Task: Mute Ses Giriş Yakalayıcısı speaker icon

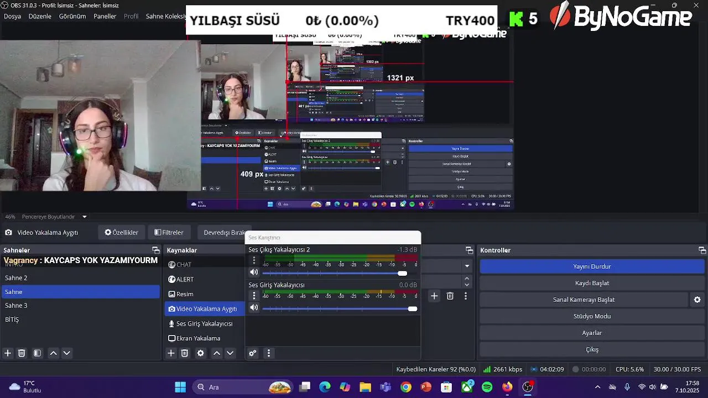Action: [x=254, y=308]
